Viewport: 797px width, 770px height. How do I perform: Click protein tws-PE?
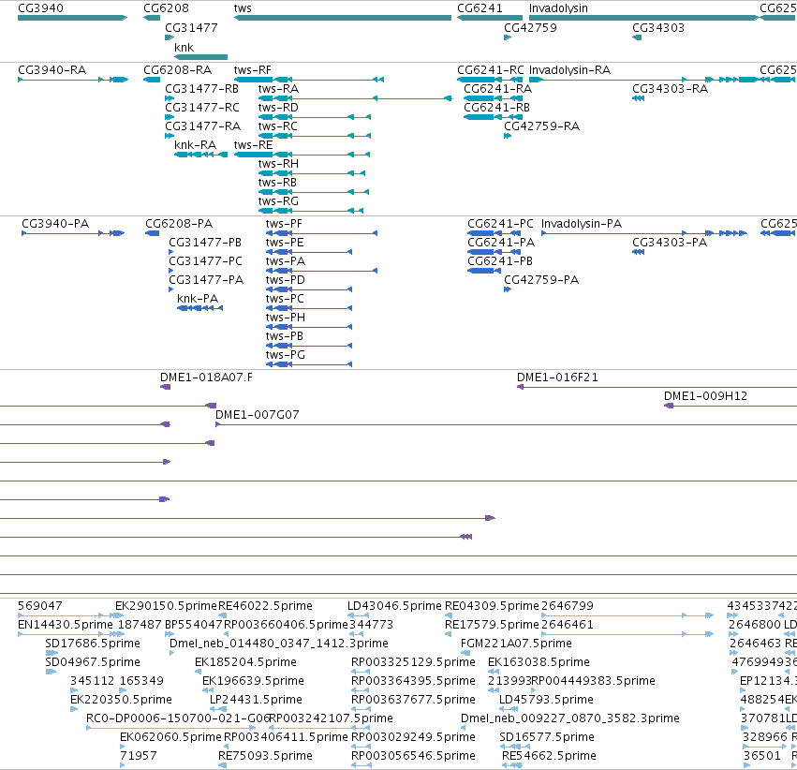309,252
